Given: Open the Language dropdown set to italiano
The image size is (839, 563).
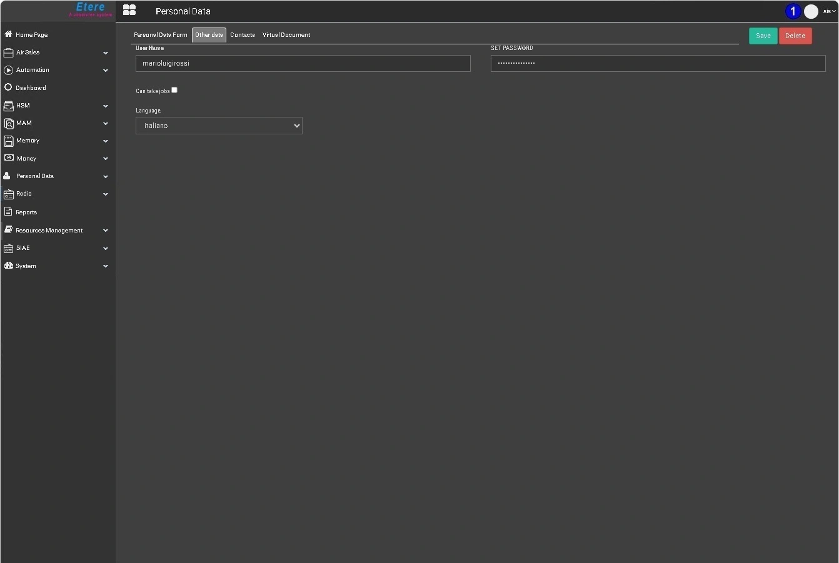Looking at the screenshot, I should pyautogui.click(x=219, y=126).
